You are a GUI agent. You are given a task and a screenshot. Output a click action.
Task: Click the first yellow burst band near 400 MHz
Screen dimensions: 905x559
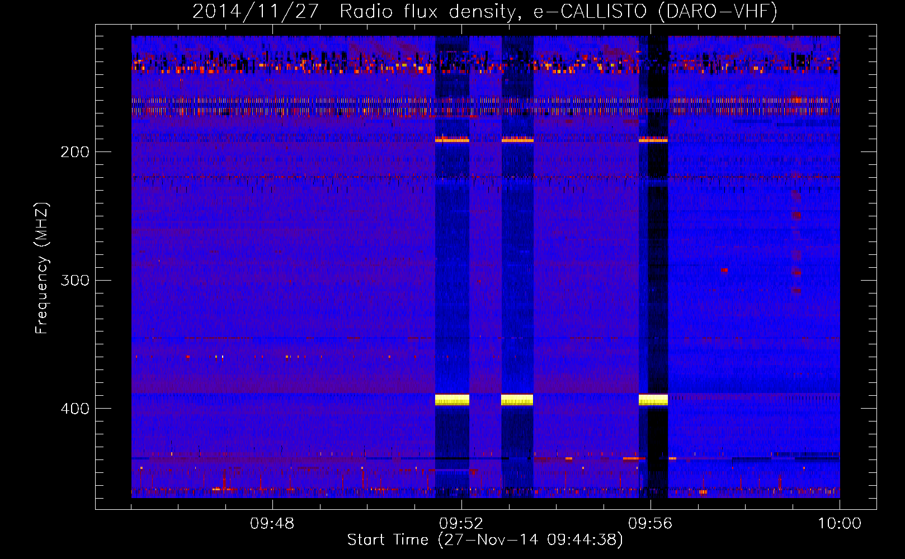point(452,400)
